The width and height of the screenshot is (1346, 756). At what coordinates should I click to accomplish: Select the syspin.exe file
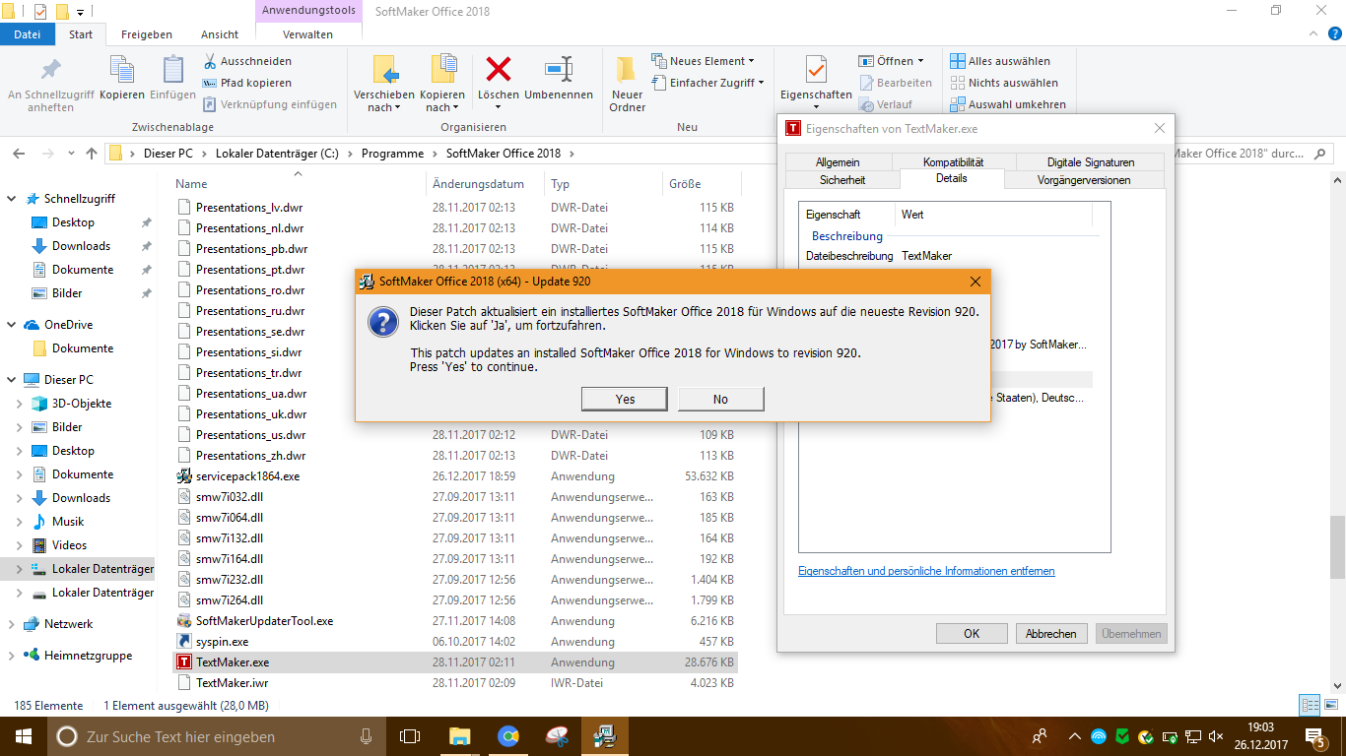222,641
